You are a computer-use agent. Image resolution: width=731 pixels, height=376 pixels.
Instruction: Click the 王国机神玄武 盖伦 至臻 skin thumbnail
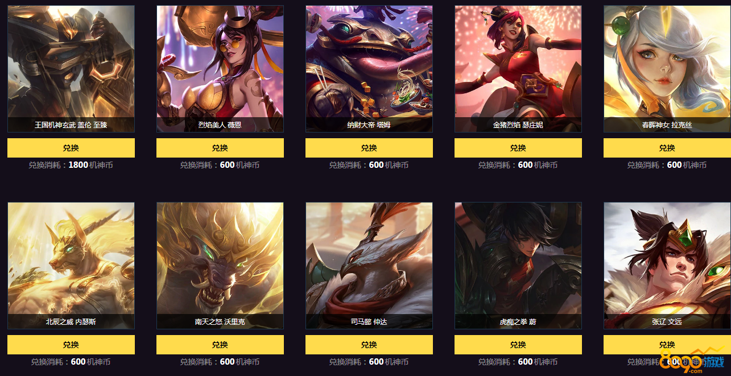71,69
